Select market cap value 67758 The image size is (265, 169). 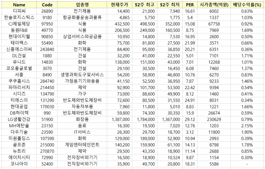[214, 24]
